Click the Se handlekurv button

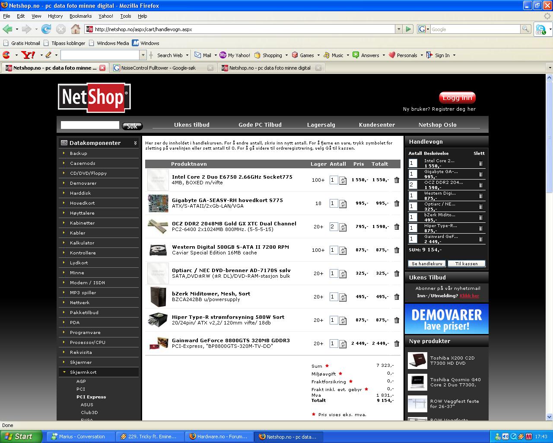click(427, 263)
